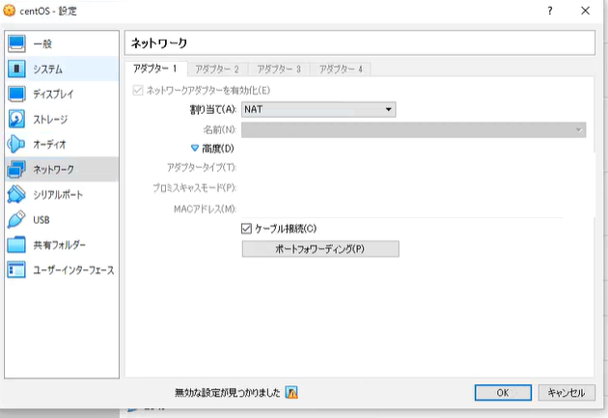Open the 共有フォルダー folder icon
Viewport: 608px width, 418px height.
tap(16, 244)
